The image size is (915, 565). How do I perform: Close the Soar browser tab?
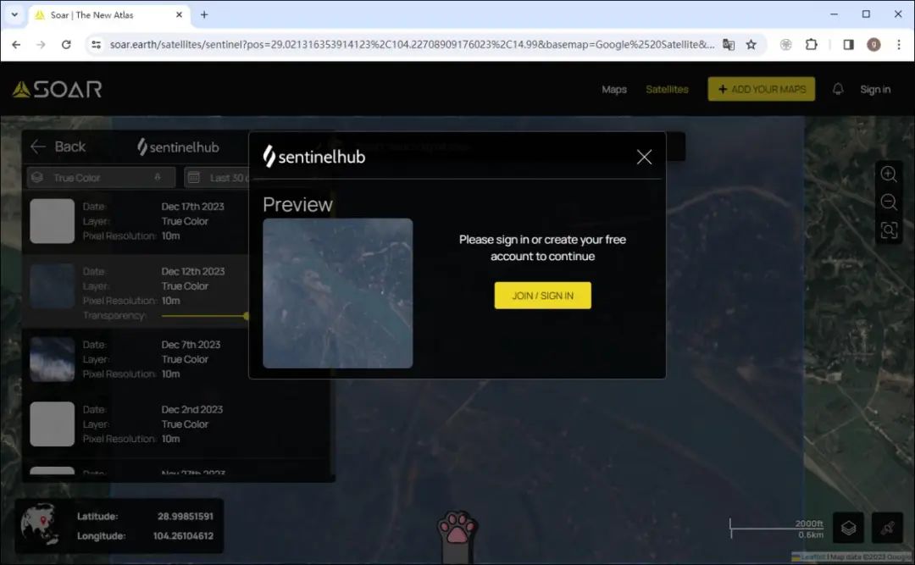click(179, 14)
